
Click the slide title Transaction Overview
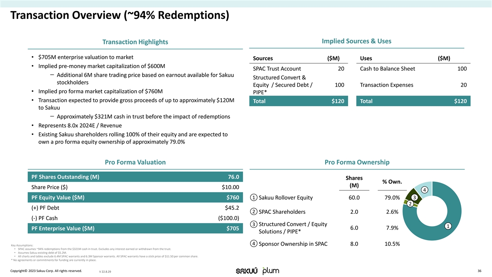[x=120, y=16]
